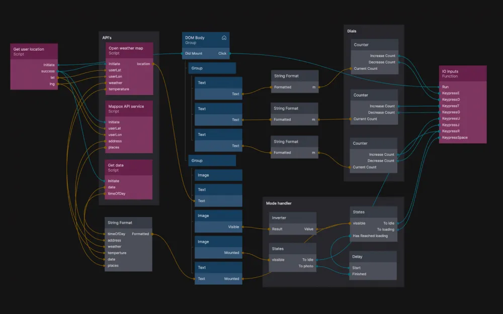503x314 pixels.
Task: Select the first Group tree item under DOM Body
Action: [x=212, y=68]
